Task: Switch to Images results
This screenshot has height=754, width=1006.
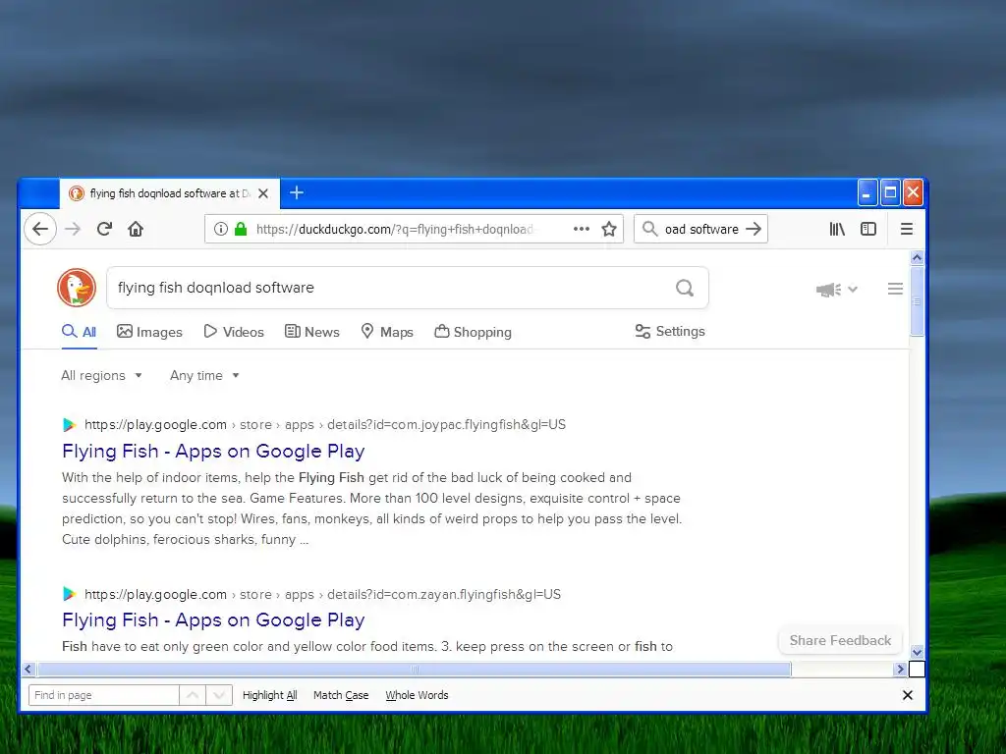Action: (x=149, y=332)
